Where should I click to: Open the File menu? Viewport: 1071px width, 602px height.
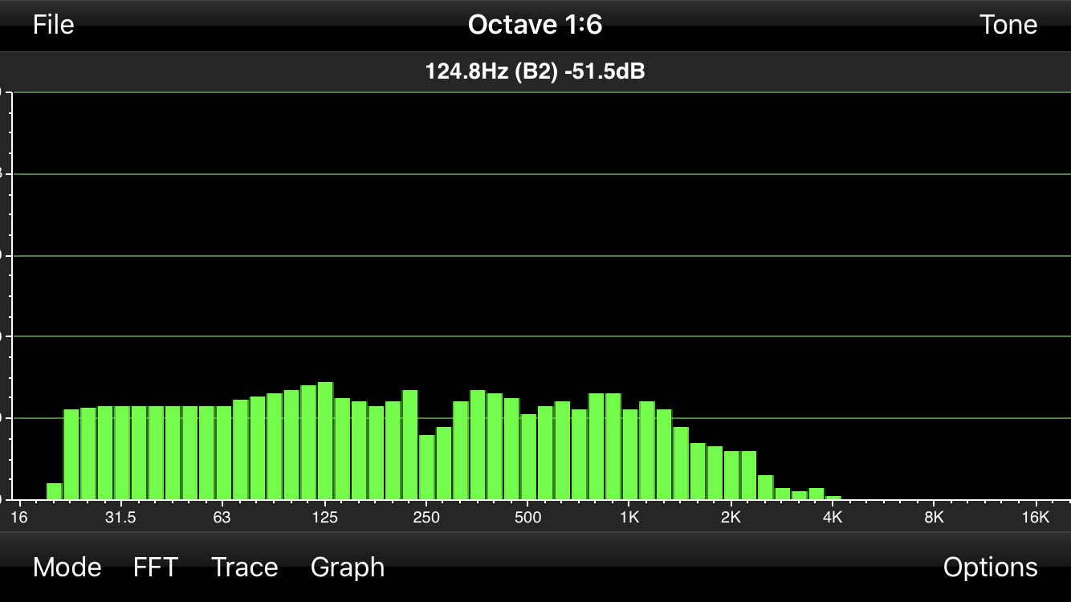53,25
